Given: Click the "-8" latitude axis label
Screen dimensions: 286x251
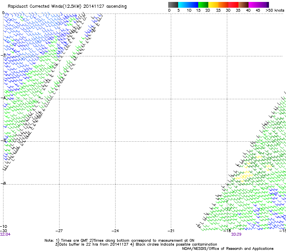Looking at the screenshot, I should (x=3, y=183).
